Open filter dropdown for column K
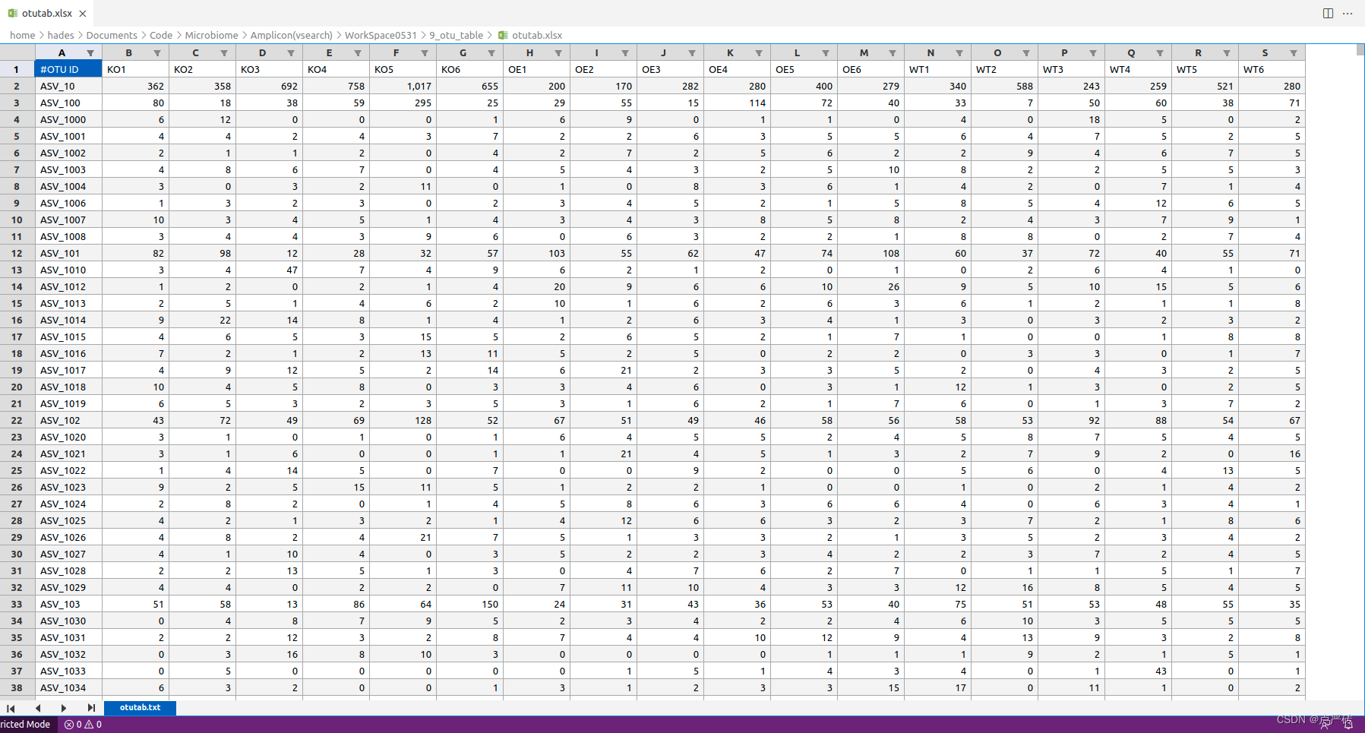 pos(759,53)
